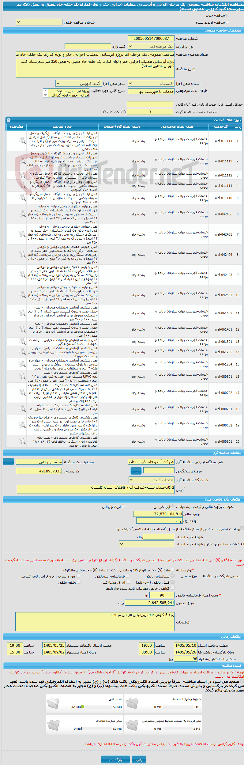Viewport: 244px width, 765px height.
Task: Click the مبلغ تضمین amount field
Action: [x=150, y=602]
